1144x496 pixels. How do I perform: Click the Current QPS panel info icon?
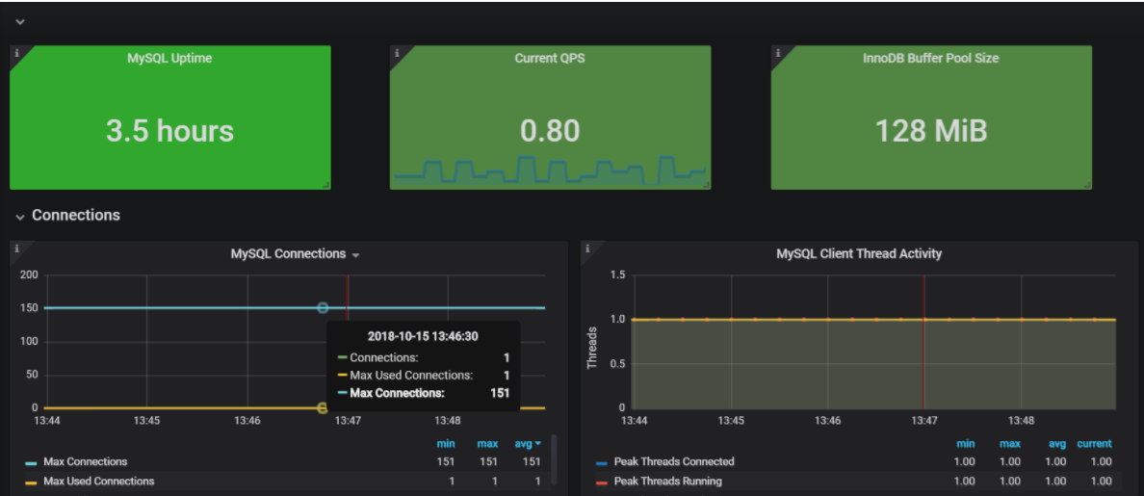pyautogui.click(x=396, y=53)
